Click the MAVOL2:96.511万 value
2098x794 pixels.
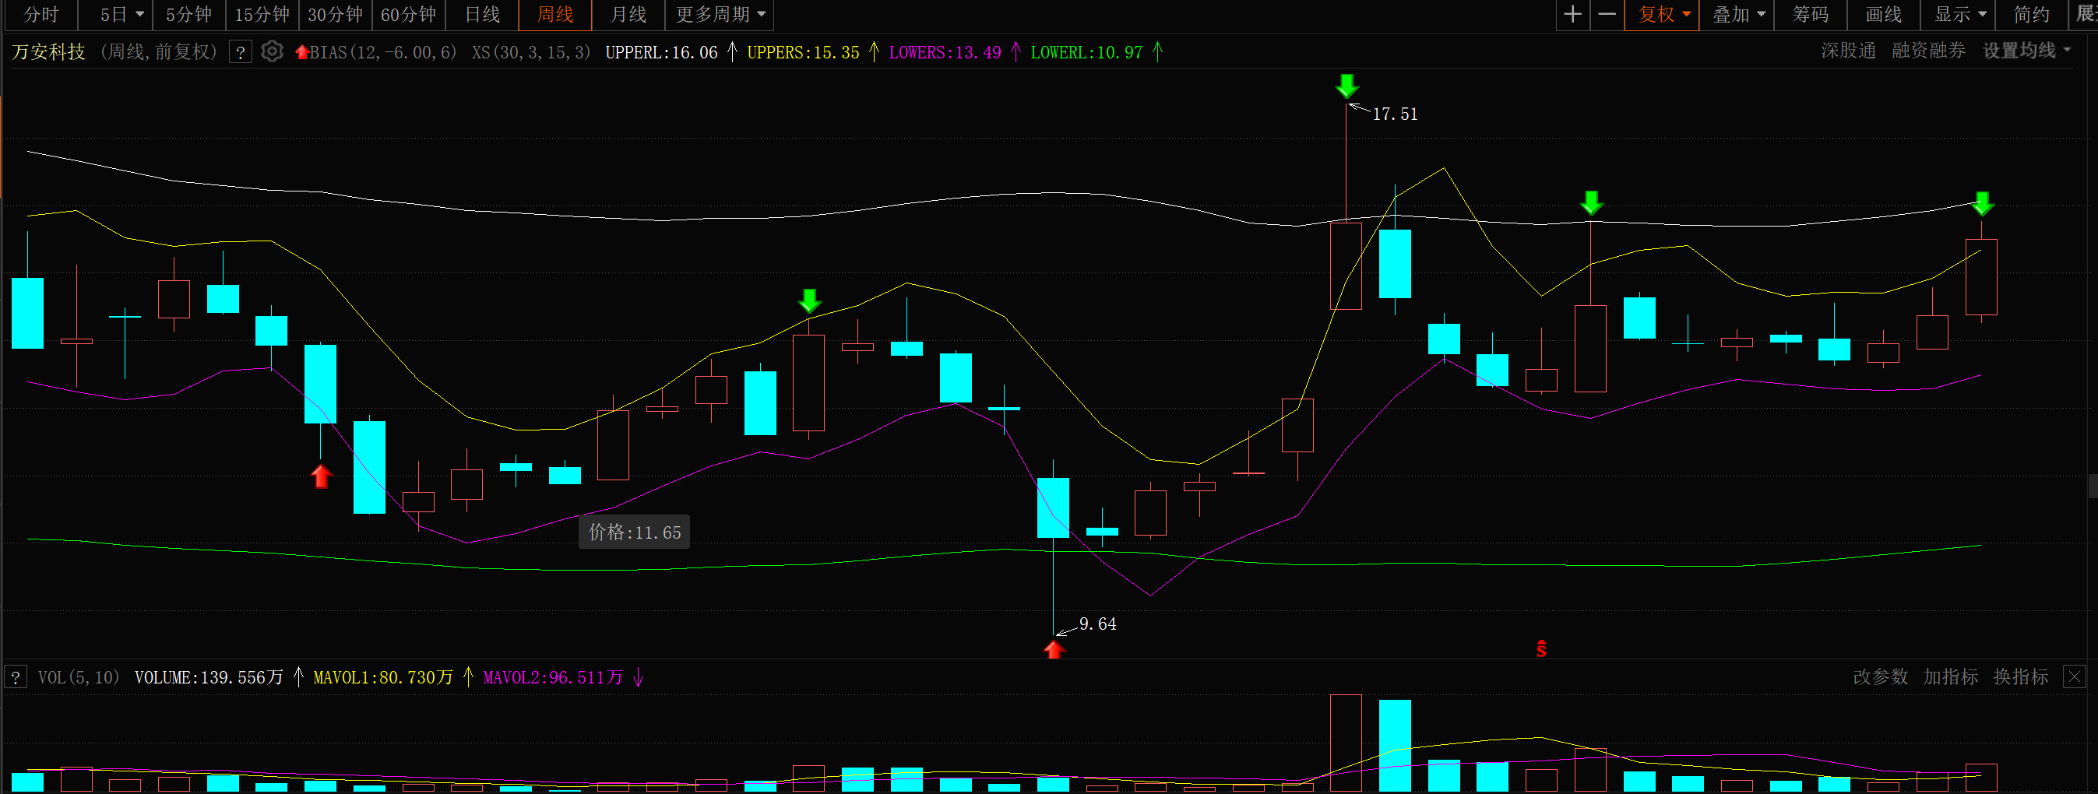tap(553, 677)
